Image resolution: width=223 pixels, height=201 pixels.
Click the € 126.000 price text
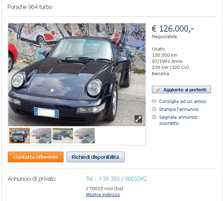pos(173,29)
